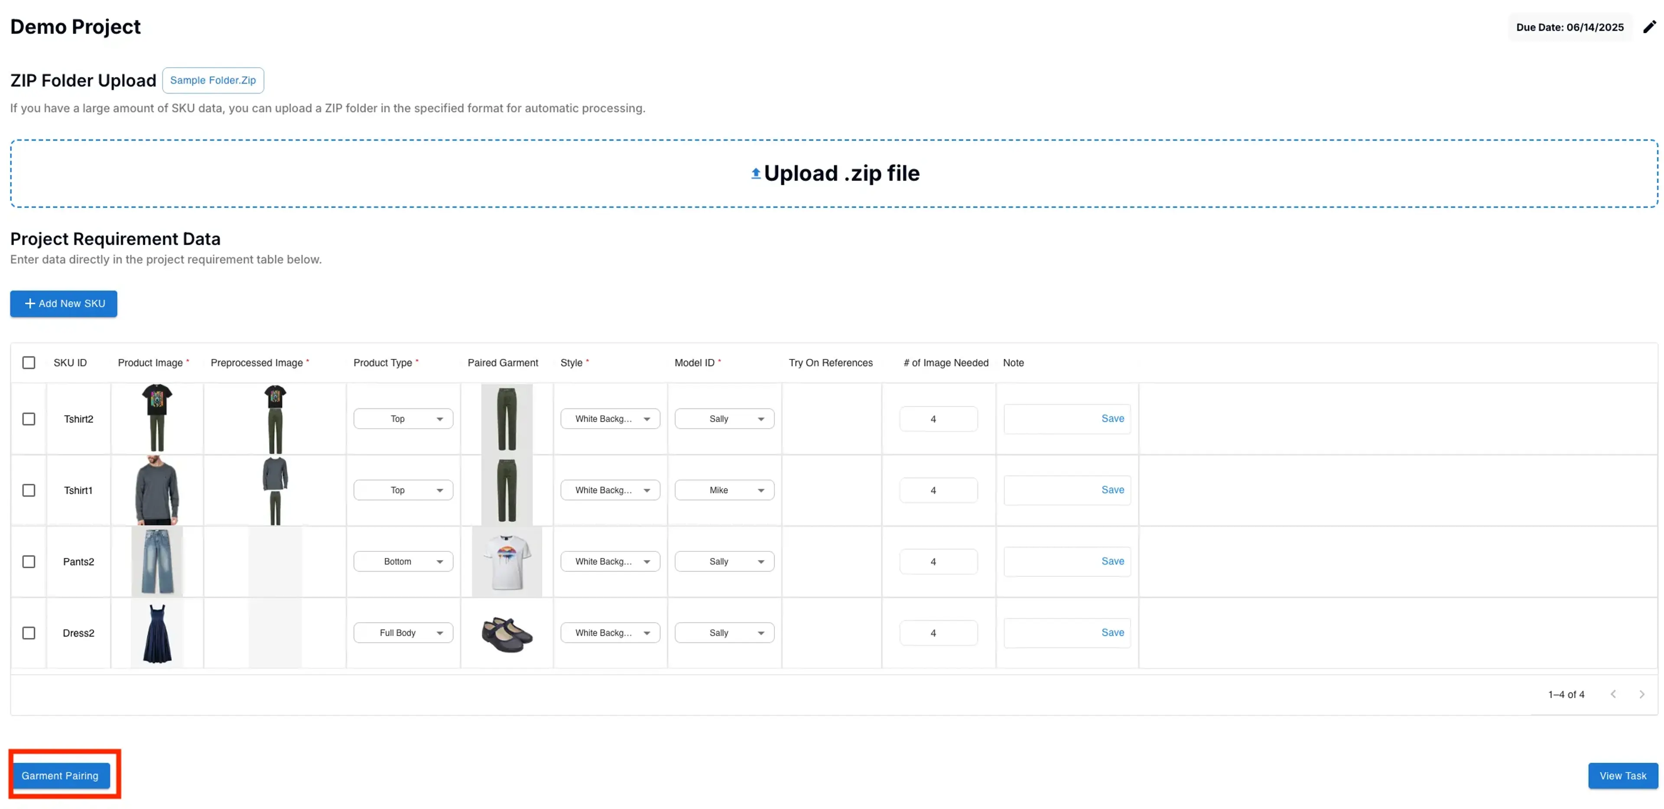Go to the previous table page with the left arrow
The height and width of the screenshot is (809, 1664).
point(1613,694)
